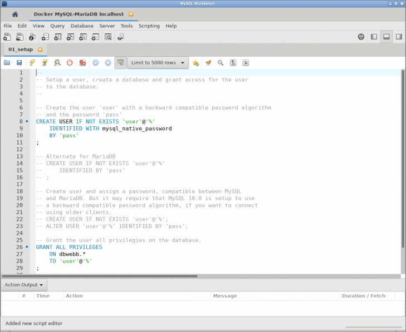The width and height of the screenshot is (406, 332).
Task: Toggle word wrap icon
Action: [246, 63]
